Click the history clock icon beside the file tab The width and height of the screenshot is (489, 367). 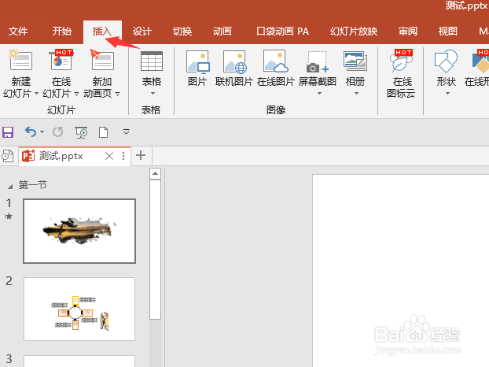pos(8,156)
